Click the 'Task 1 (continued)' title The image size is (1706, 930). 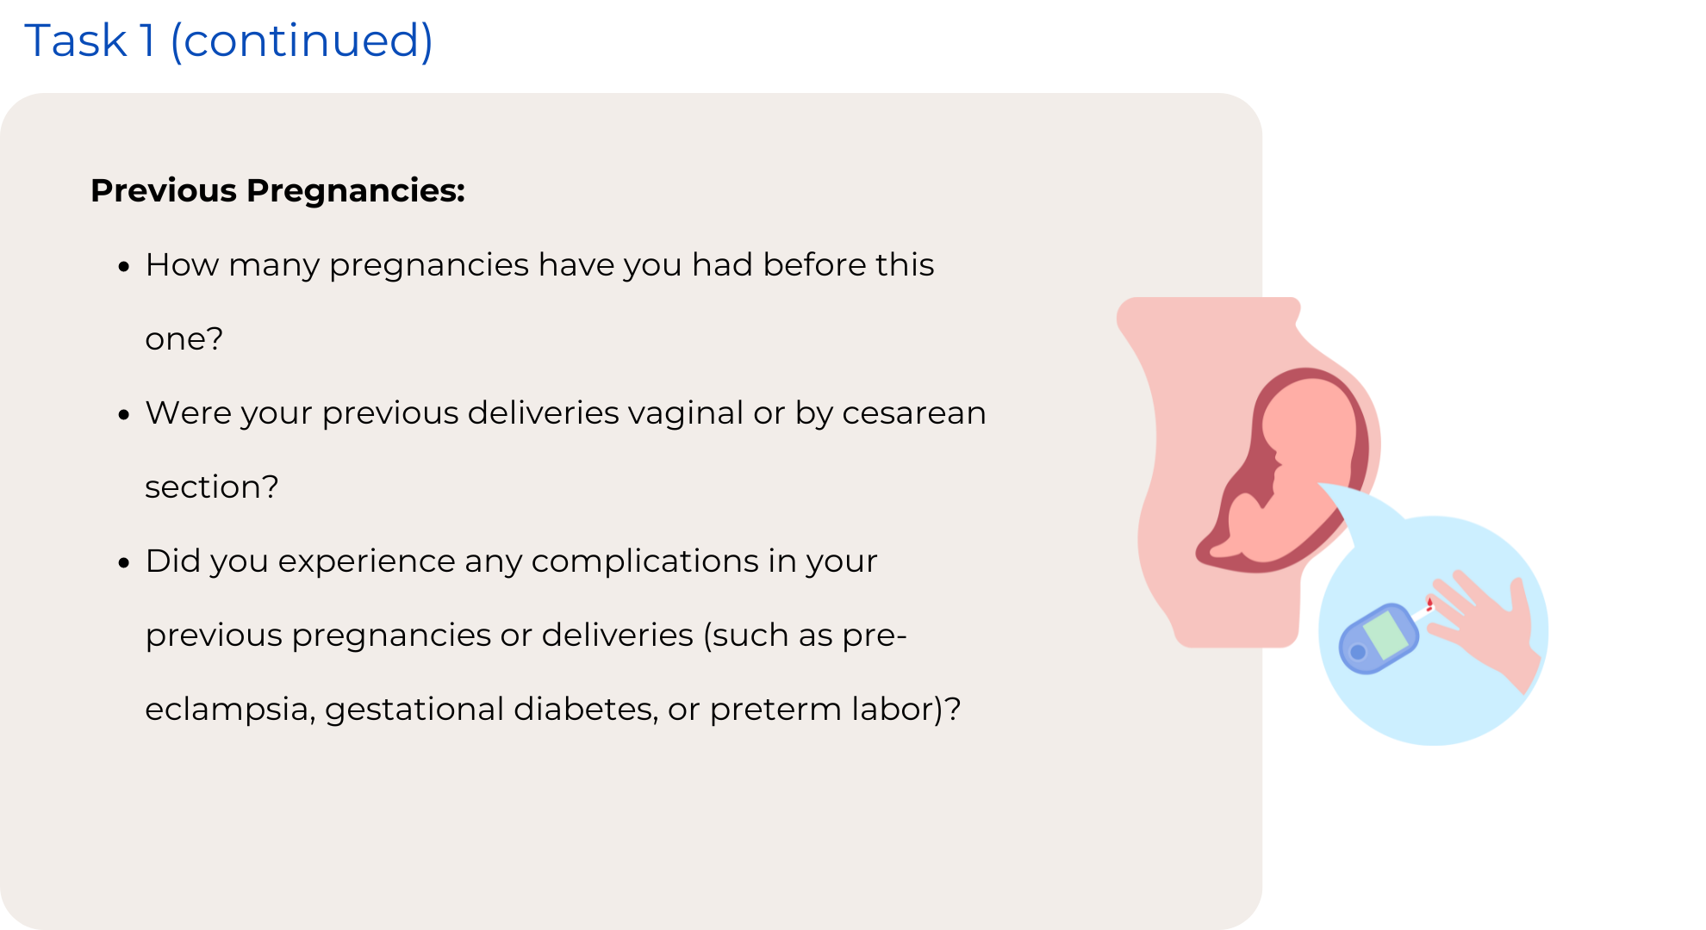228,40
